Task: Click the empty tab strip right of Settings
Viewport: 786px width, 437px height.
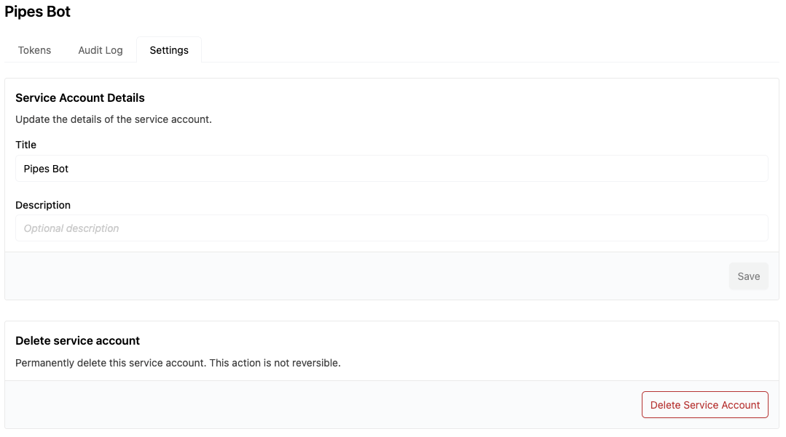Action: tap(488, 50)
